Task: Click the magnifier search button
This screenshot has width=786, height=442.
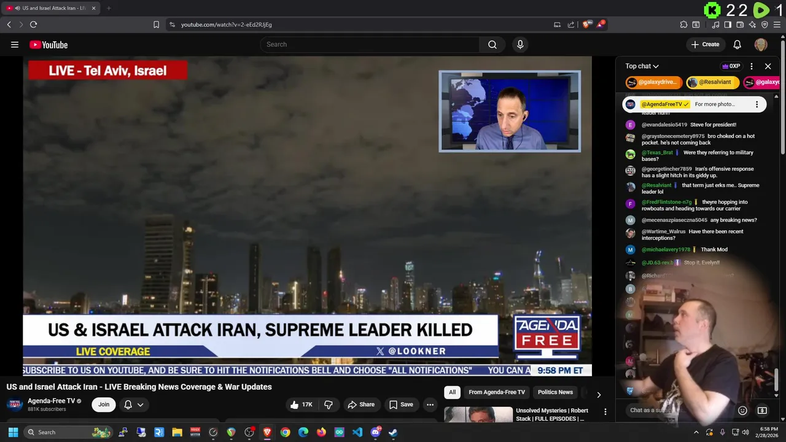Action: pyautogui.click(x=492, y=44)
